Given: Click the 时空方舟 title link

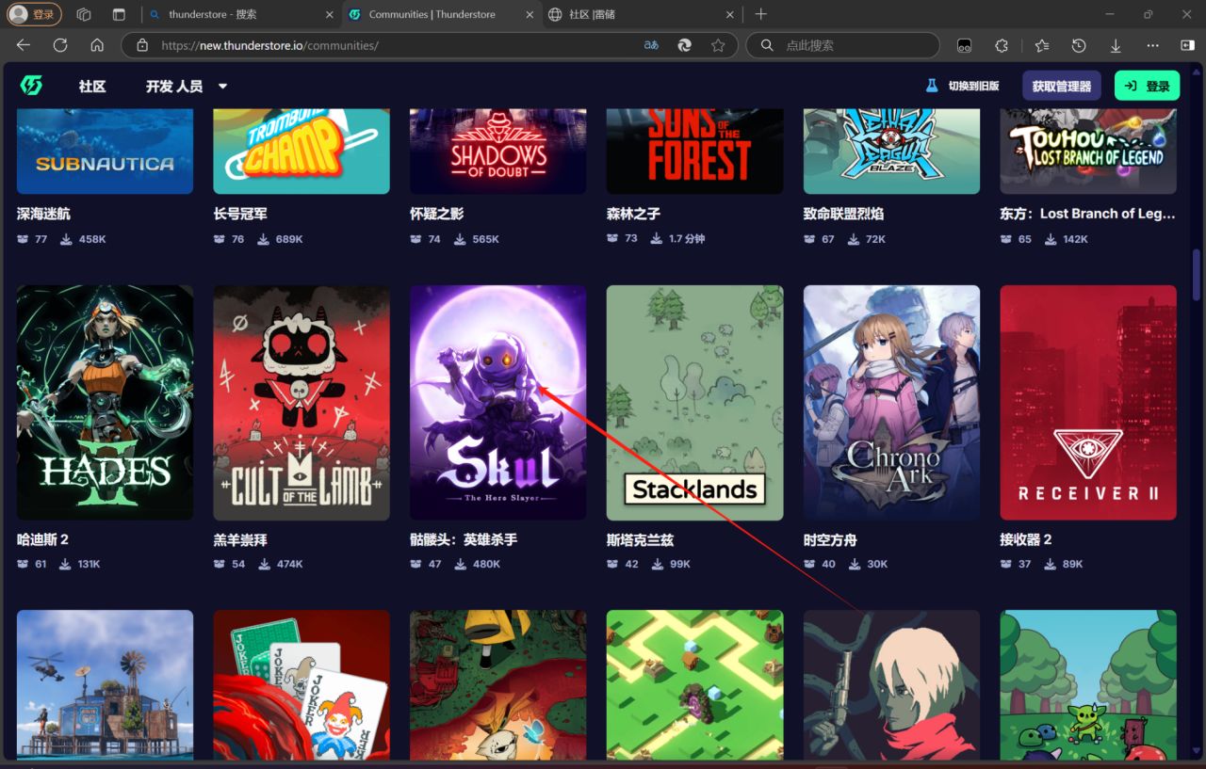Looking at the screenshot, I should 831,540.
